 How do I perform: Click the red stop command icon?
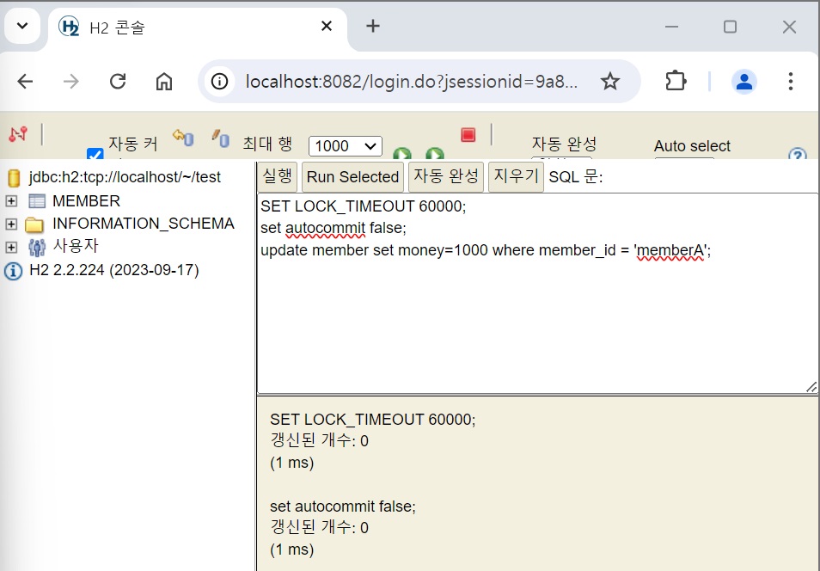468,135
